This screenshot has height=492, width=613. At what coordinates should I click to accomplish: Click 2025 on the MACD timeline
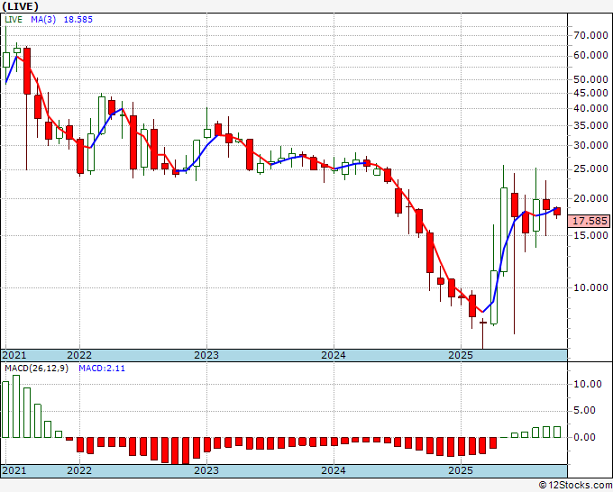pos(461,470)
